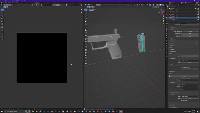Select the 3D viewport Move tool
The image size is (200, 113).
point(86,16)
